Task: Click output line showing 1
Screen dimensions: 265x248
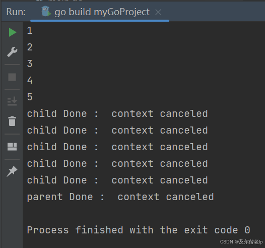Action: coord(30,31)
